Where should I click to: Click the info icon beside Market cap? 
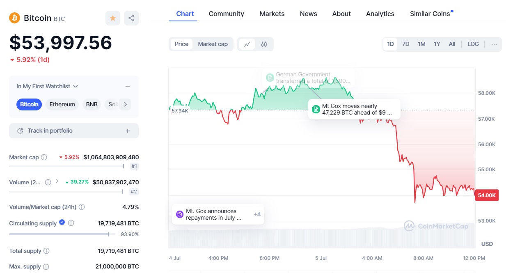click(44, 157)
